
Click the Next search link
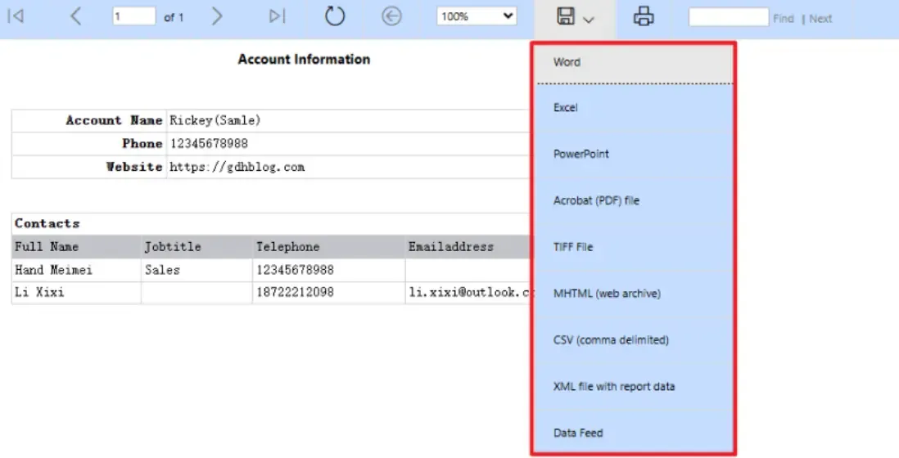(x=820, y=19)
